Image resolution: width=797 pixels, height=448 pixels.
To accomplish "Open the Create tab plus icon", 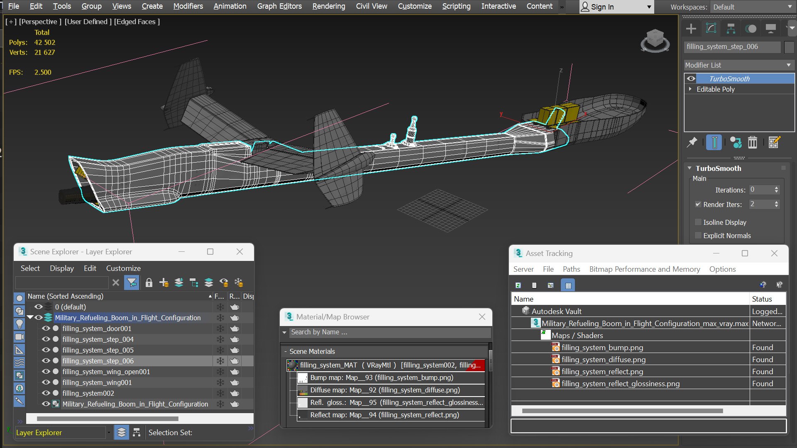I will click(x=691, y=29).
